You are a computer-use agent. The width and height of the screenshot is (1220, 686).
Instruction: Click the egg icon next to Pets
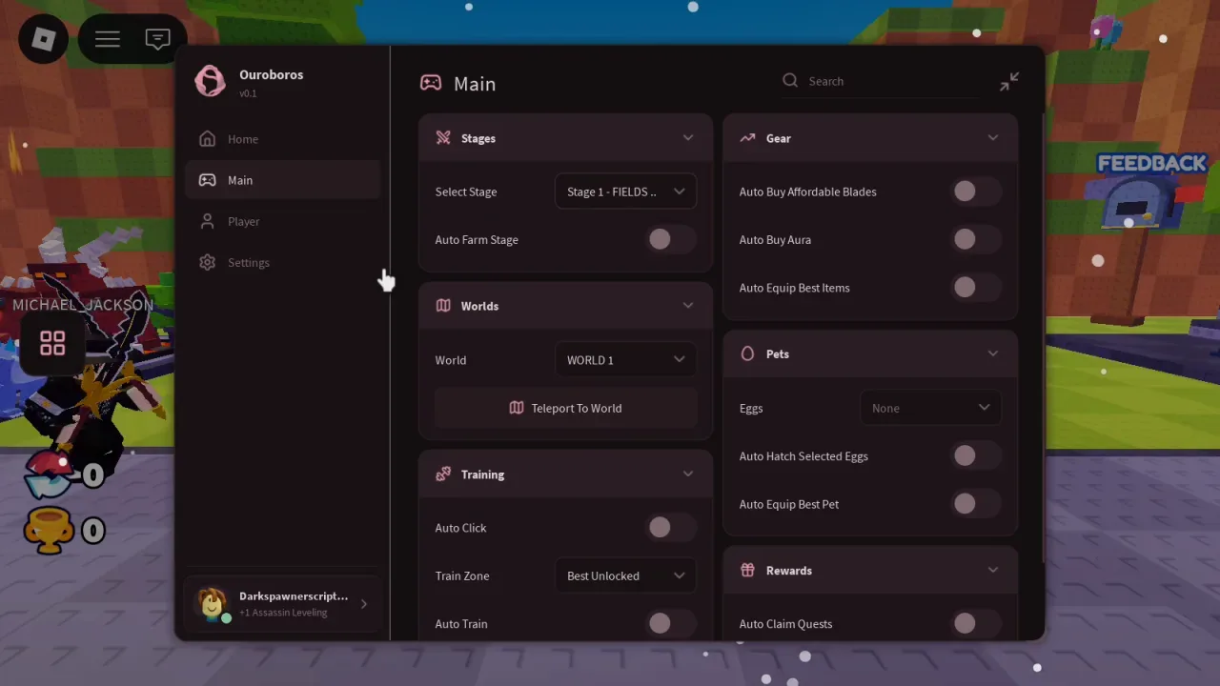tap(747, 353)
